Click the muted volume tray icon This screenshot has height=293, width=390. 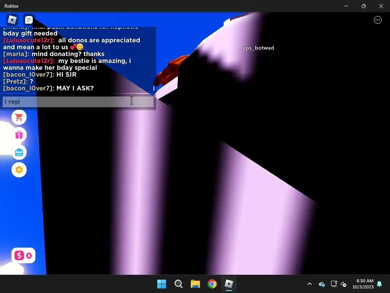344,284
